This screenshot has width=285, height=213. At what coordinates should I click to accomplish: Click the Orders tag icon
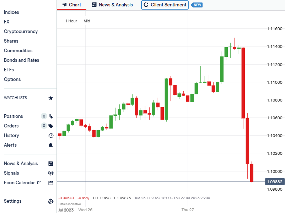51,126
